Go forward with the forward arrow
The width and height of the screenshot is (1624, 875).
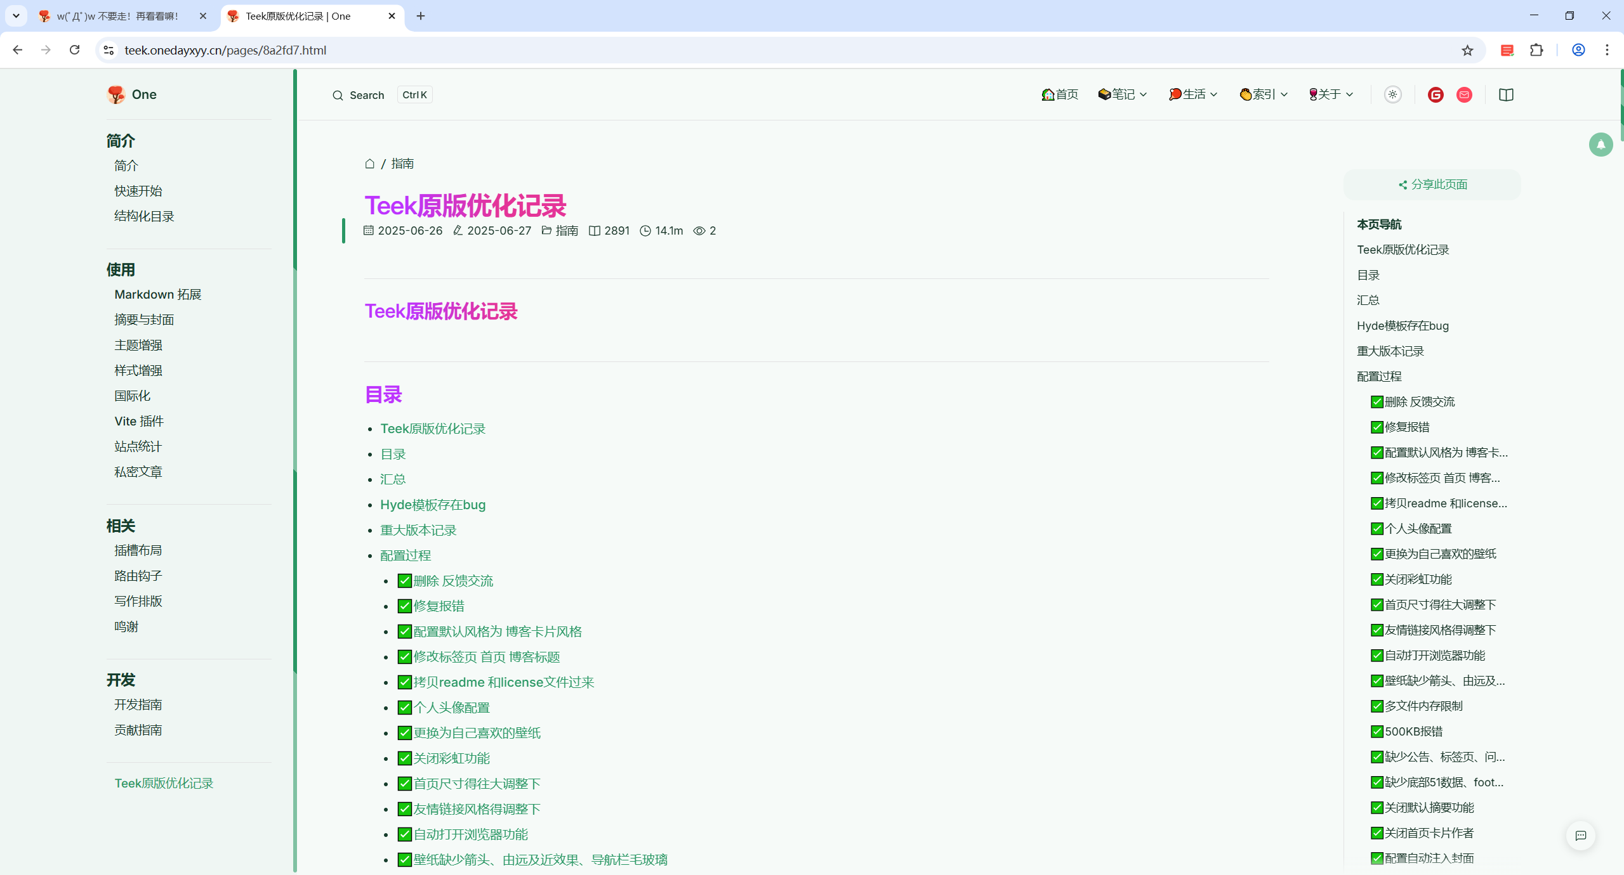coord(46,49)
